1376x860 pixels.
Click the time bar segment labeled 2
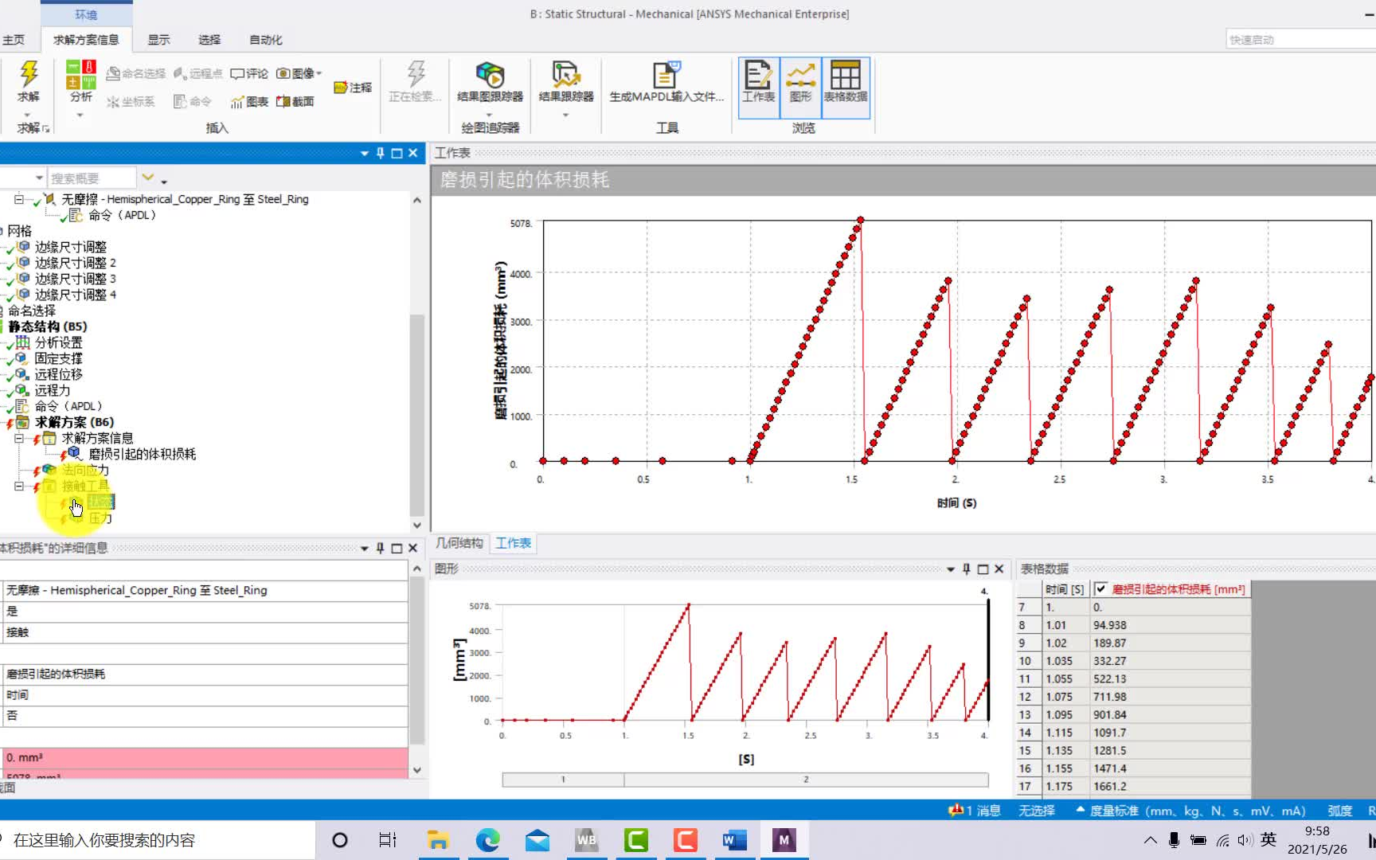pyautogui.click(x=806, y=780)
